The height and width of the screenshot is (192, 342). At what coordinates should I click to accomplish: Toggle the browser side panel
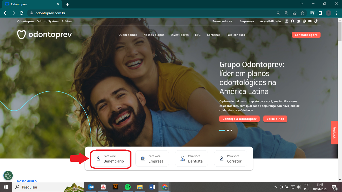(x=320, y=13)
